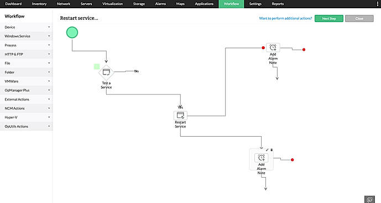Expand the HTTP & FTP category
381x203 pixels.
click(27, 54)
